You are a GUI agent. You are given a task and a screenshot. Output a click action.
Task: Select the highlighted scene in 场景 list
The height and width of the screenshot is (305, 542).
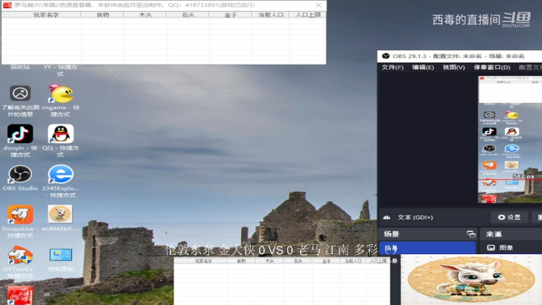428,248
